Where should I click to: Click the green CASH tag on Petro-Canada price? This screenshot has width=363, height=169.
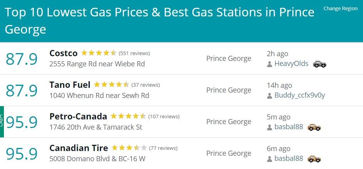2,122
